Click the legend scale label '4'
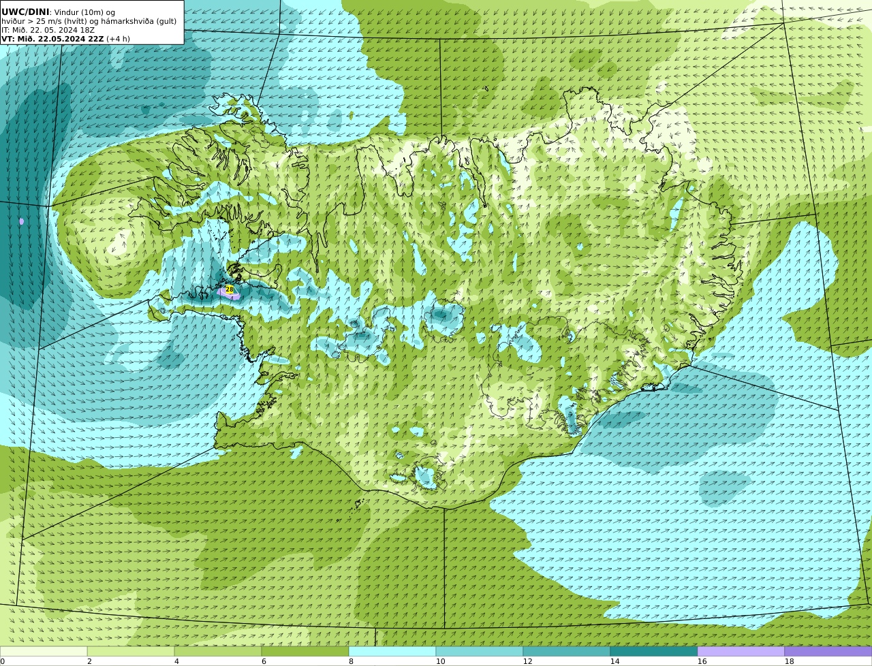872x666 pixels. pyautogui.click(x=176, y=661)
